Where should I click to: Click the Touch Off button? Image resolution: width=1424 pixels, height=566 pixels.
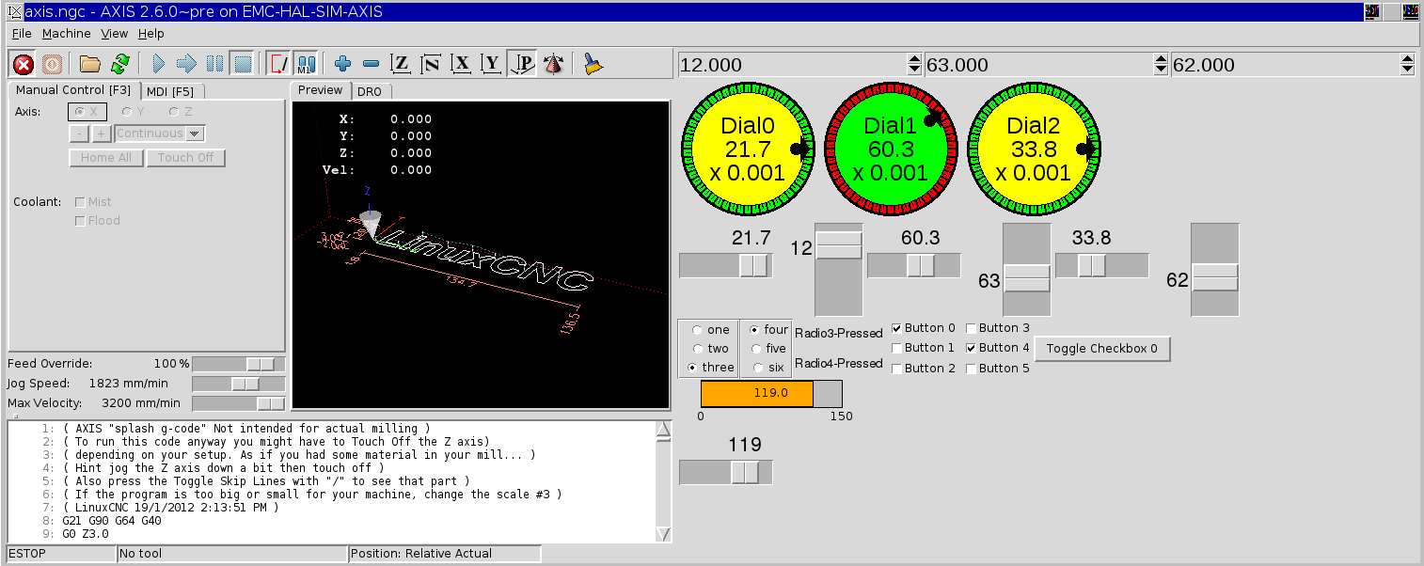point(186,158)
